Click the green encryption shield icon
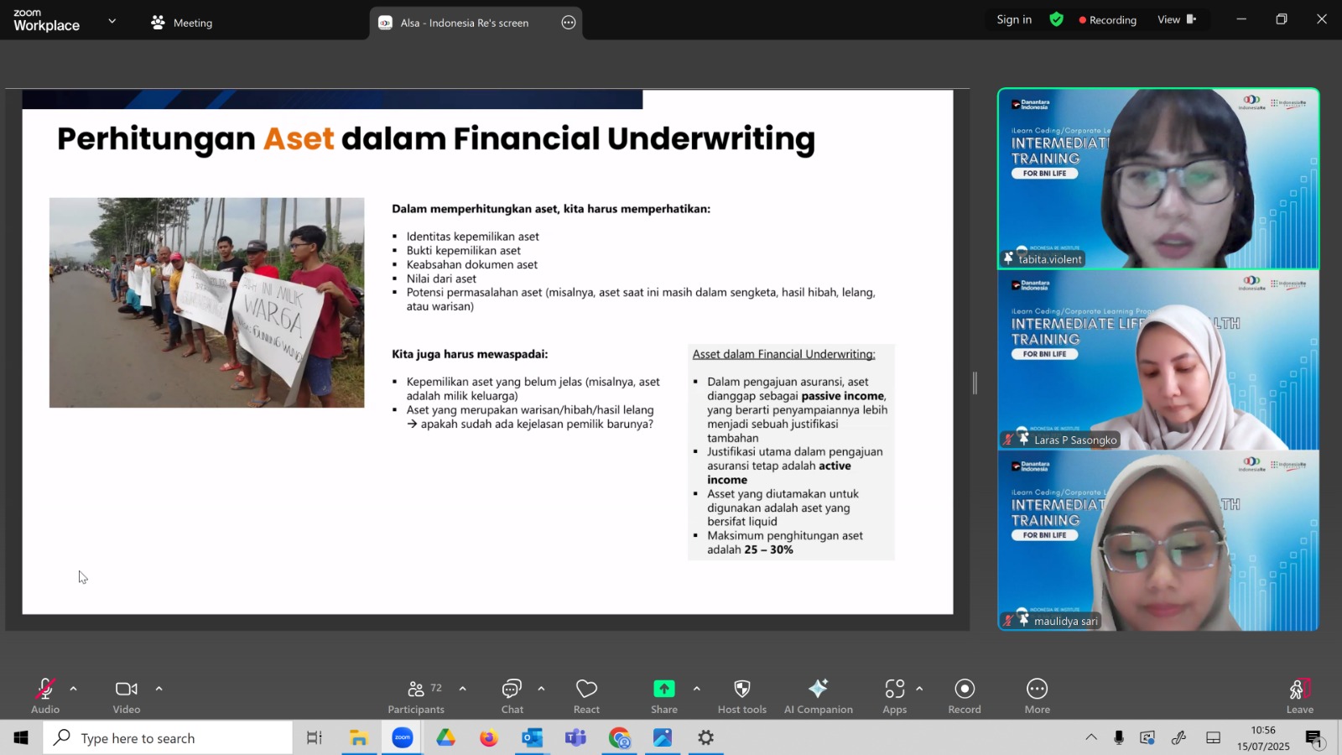The height and width of the screenshot is (755, 1342). pos(1057,19)
